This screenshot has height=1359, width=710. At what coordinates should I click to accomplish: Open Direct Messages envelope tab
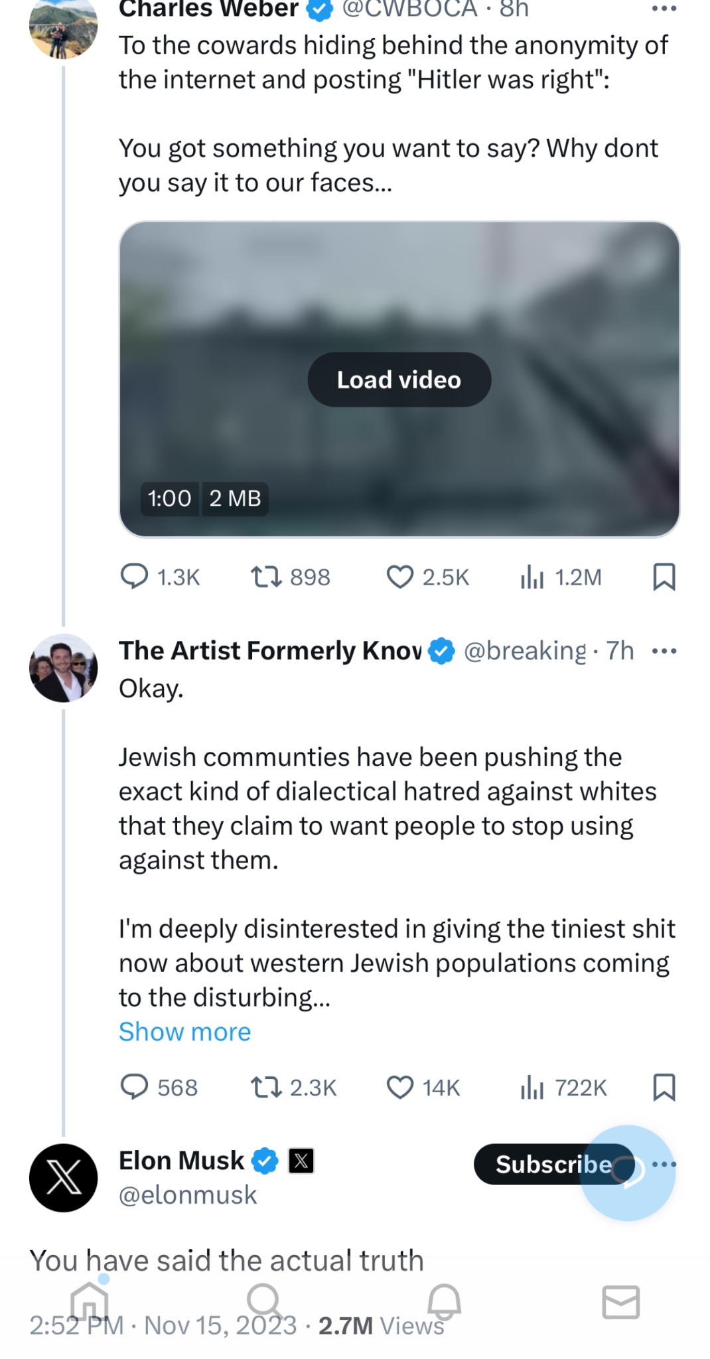tap(620, 1301)
